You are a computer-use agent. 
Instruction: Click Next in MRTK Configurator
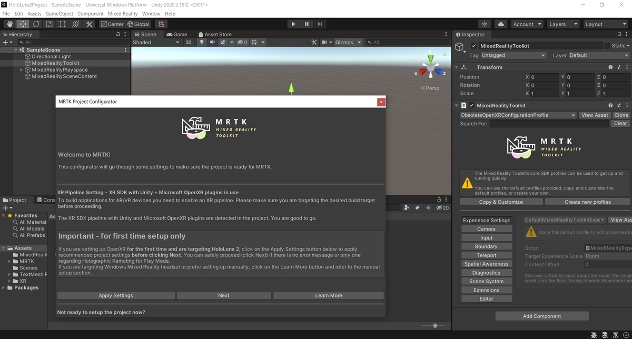point(224,295)
